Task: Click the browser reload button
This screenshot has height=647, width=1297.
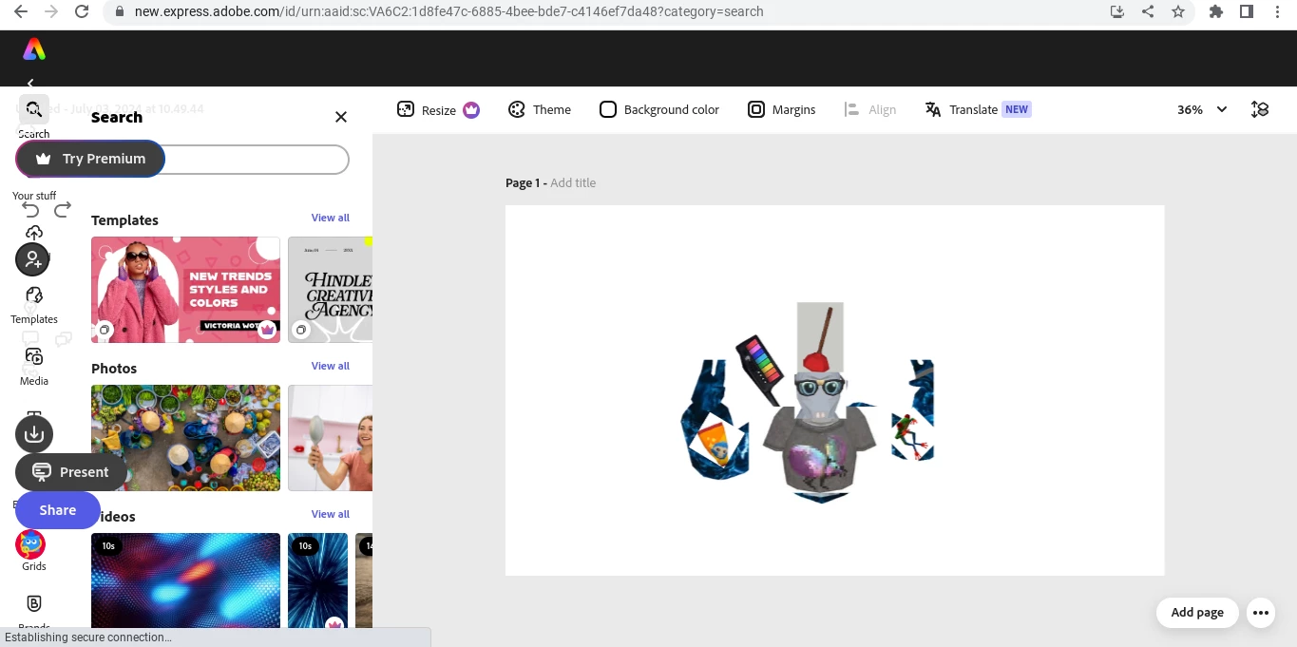Action: coord(82,11)
